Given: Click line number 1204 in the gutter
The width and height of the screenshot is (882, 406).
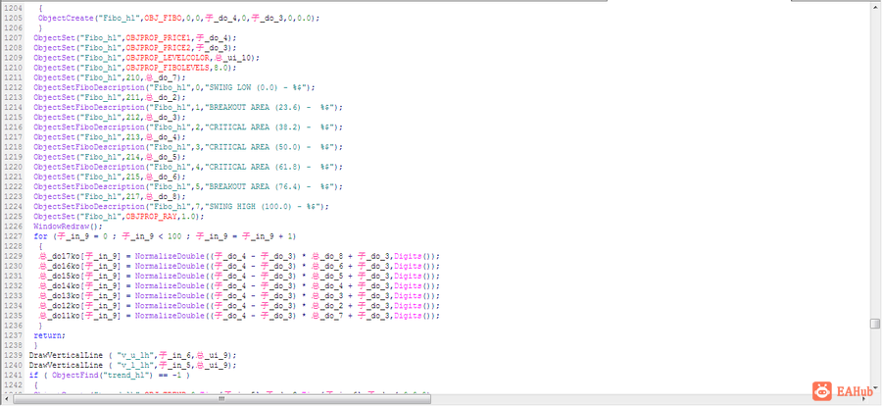Looking at the screenshot, I should [x=11, y=9].
